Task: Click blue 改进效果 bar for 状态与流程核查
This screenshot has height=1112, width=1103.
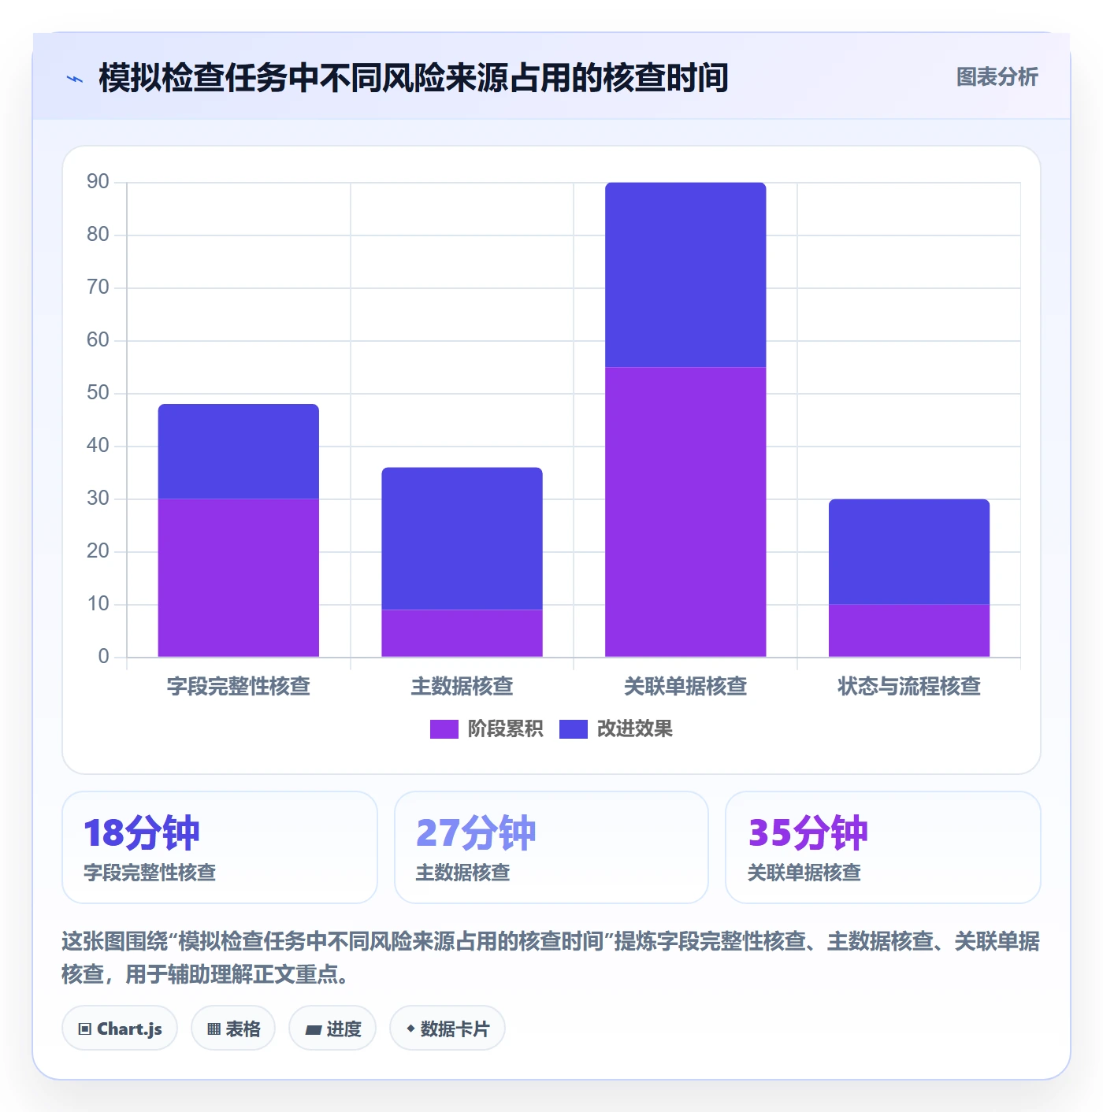Action: [x=909, y=552]
